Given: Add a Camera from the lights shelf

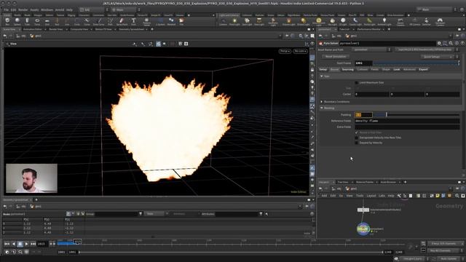Looking at the screenshot, I should [224, 21].
